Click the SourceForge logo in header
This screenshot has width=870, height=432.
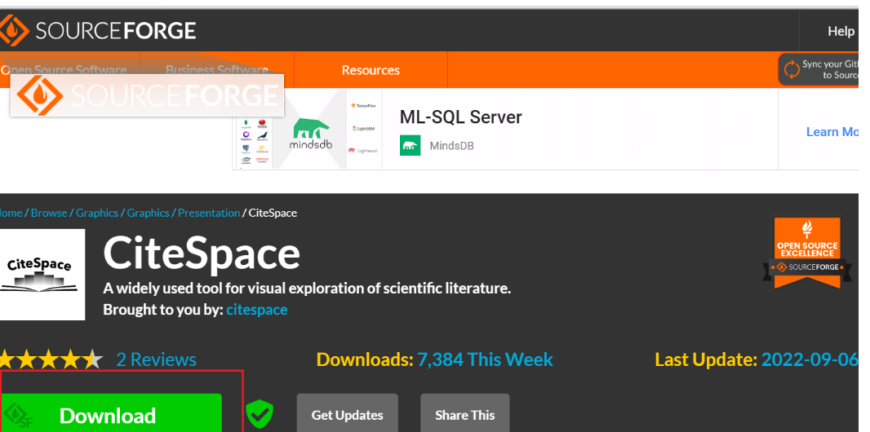(x=99, y=31)
